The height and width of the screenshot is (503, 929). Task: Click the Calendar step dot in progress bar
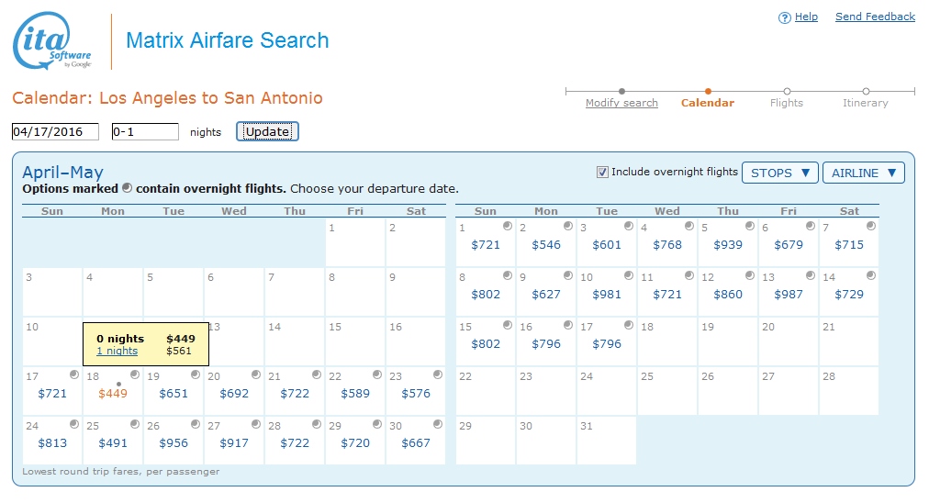click(708, 91)
